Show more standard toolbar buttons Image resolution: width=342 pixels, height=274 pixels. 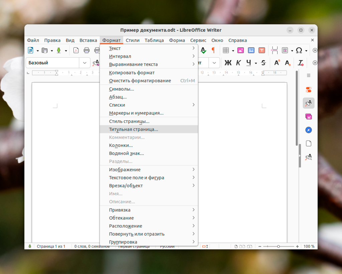pyautogui.click(x=315, y=50)
